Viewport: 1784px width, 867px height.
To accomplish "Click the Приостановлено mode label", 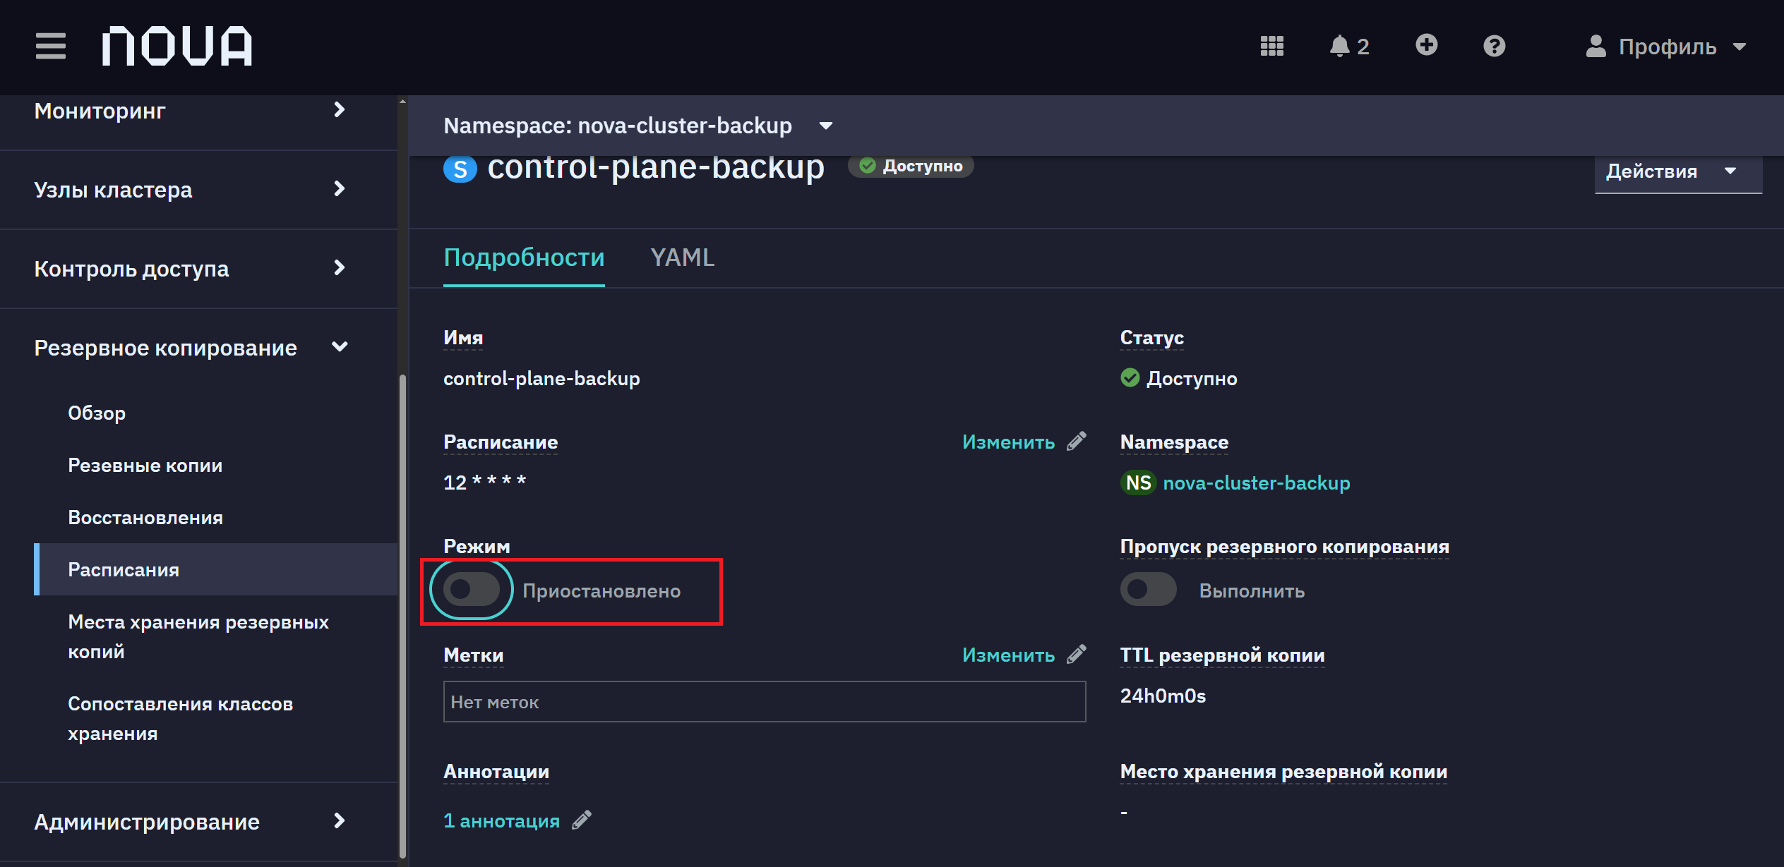I will pos(601,591).
